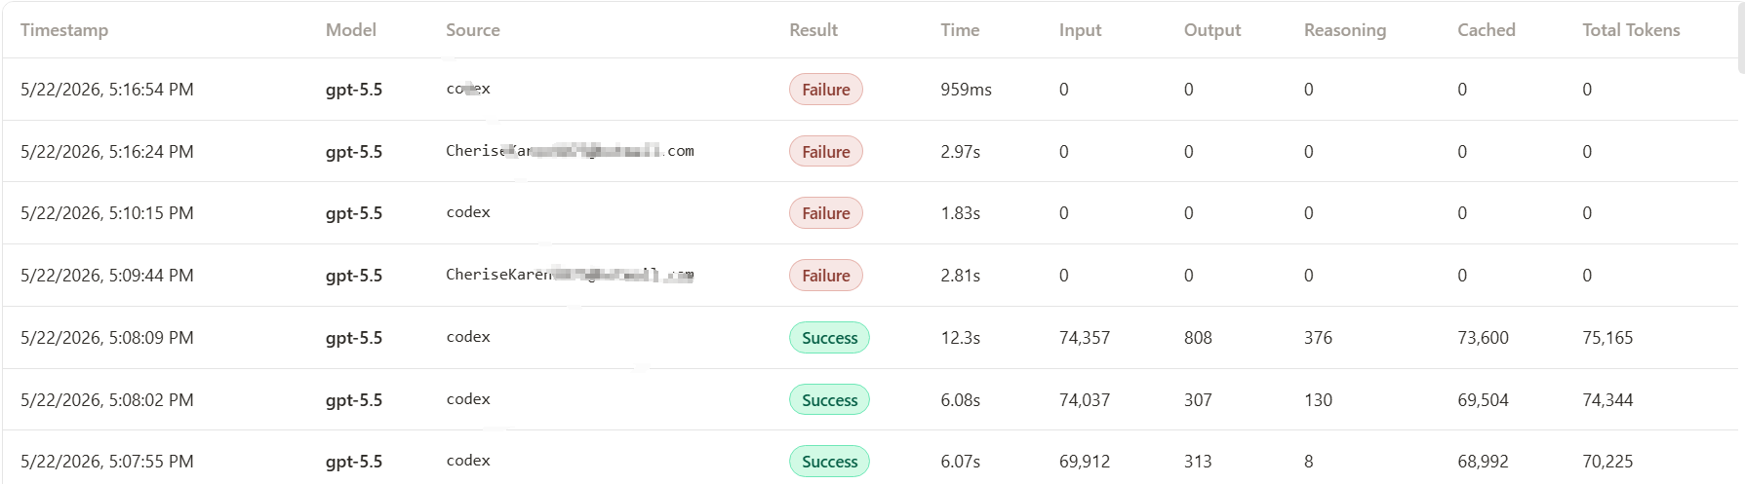Click the Success badge with 12.3s time
Viewport: 1745px width, 484px height.
[829, 338]
